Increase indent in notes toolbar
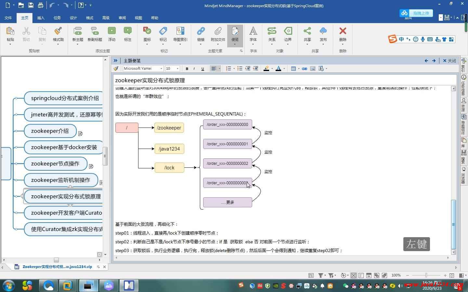The width and height of the screenshot is (468, 292). click(256, 68)
